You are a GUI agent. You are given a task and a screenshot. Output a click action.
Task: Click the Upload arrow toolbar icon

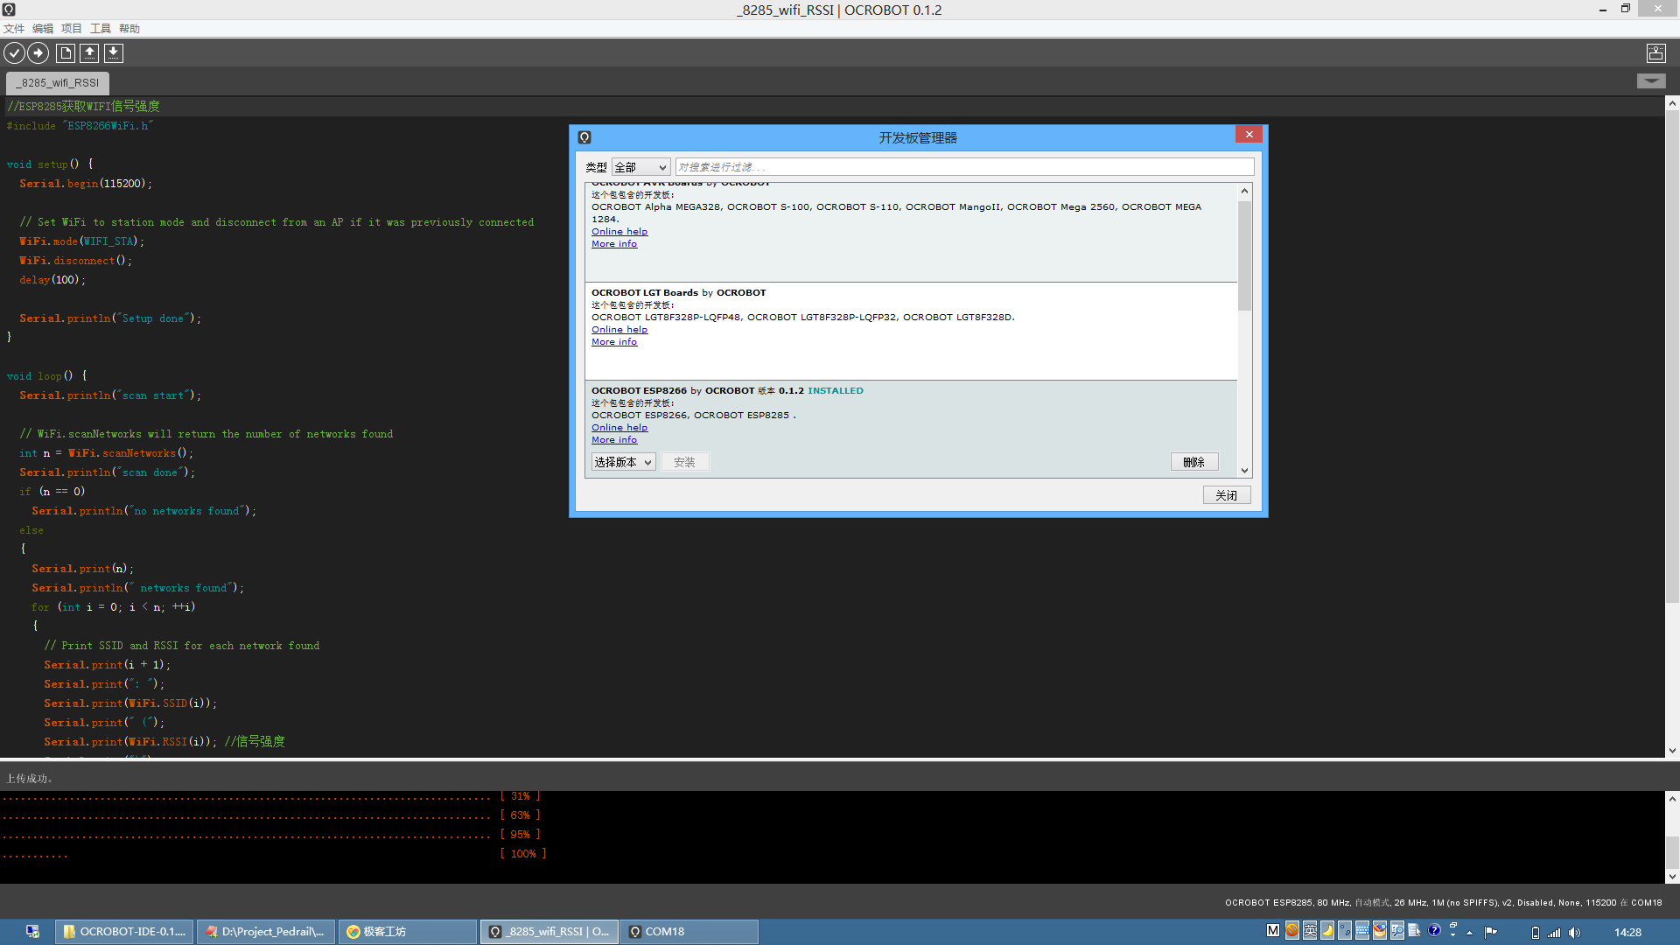coord(38,53)
